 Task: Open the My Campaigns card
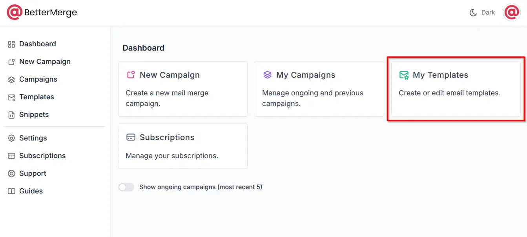[x=319, y=89]
